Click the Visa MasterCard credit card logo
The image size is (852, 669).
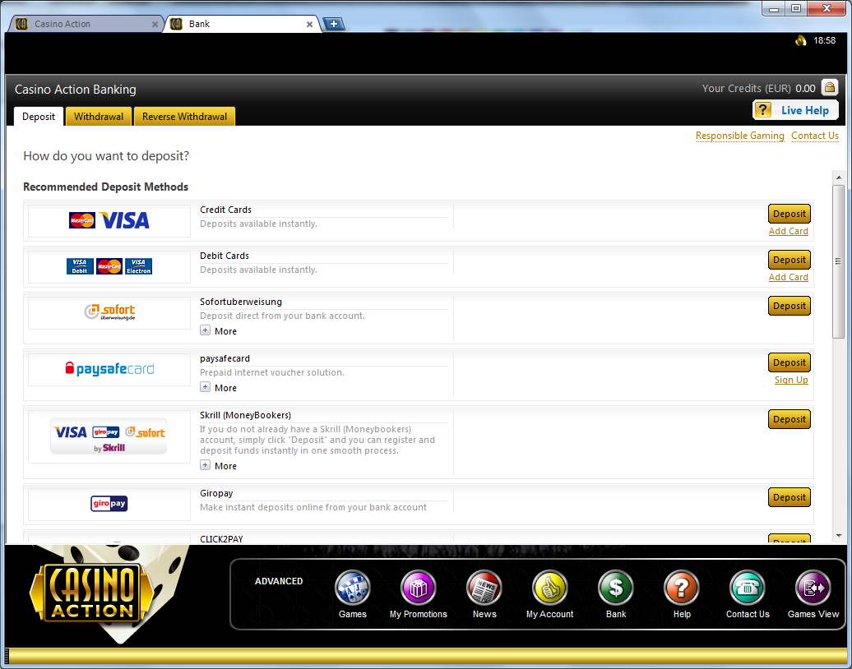[109, 220]
